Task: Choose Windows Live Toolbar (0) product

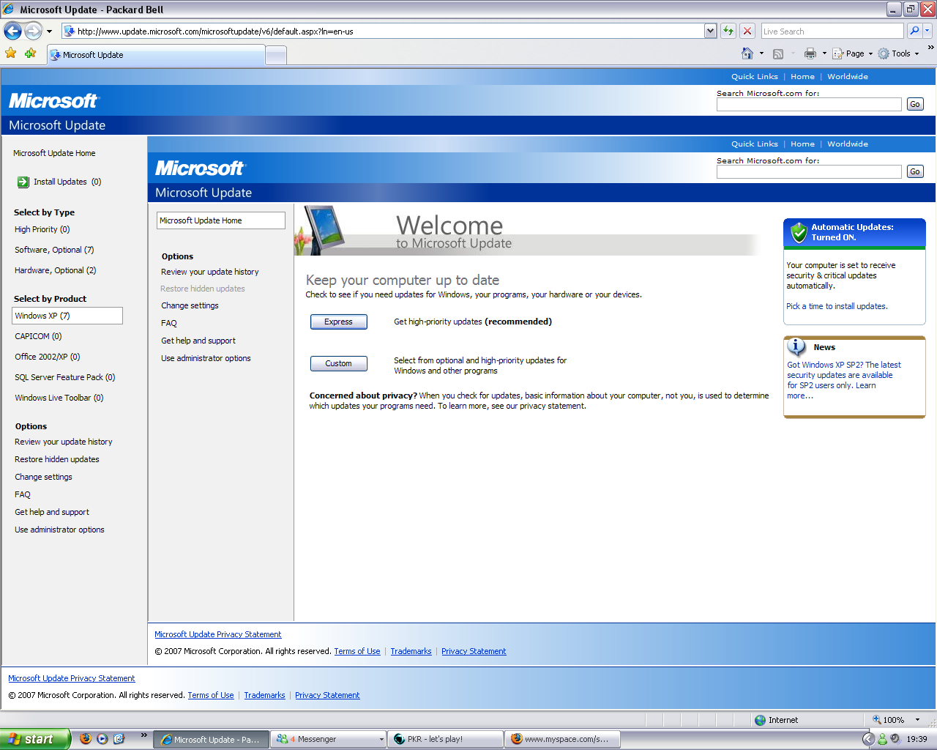Action: tap(59, 398)
